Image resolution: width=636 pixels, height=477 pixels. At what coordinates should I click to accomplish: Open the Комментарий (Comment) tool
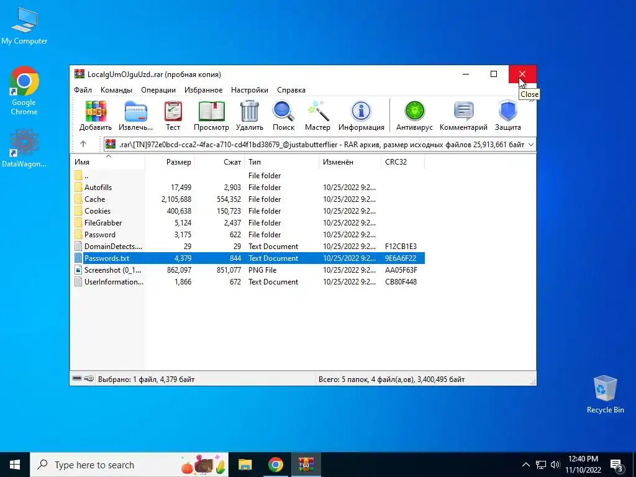pos(463,116)
